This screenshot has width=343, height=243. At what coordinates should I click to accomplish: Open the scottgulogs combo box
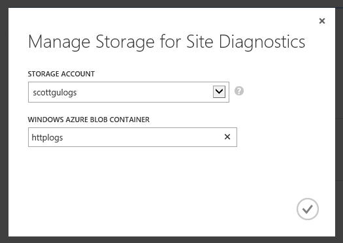[x=129, y=92]
